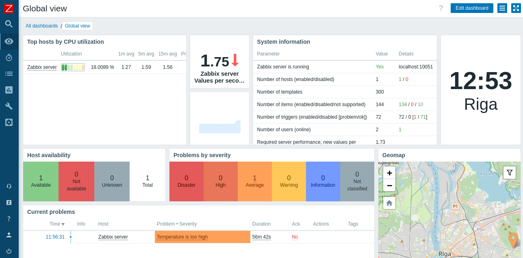Select the Information severity tile
Screen dimensions: 523x258
323,181
